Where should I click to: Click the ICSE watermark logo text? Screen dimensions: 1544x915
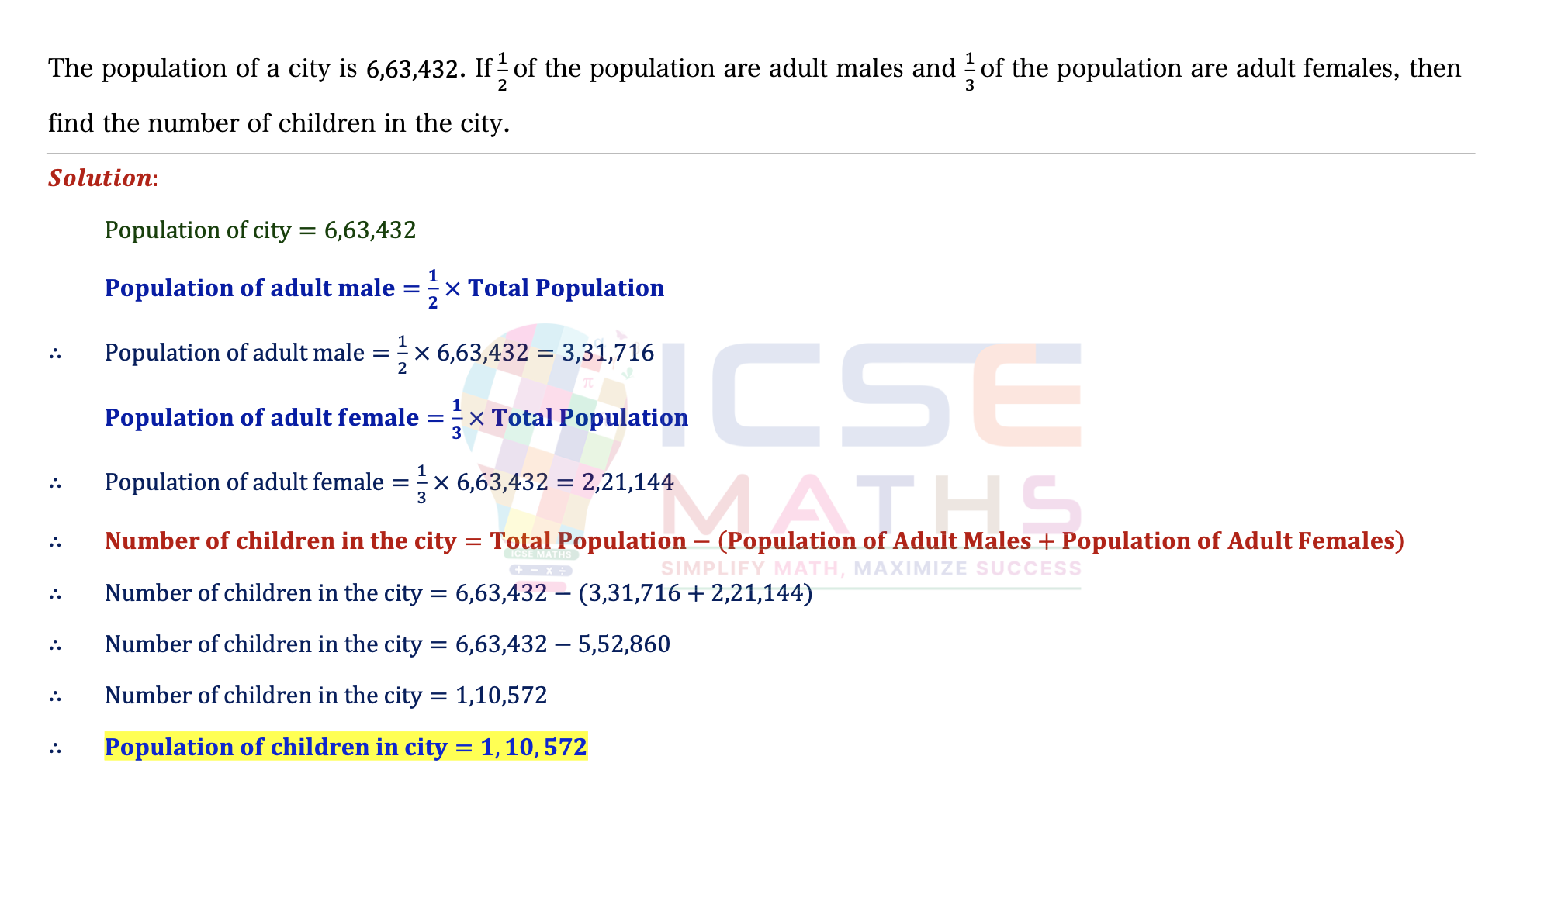click(x=871, y=395)
